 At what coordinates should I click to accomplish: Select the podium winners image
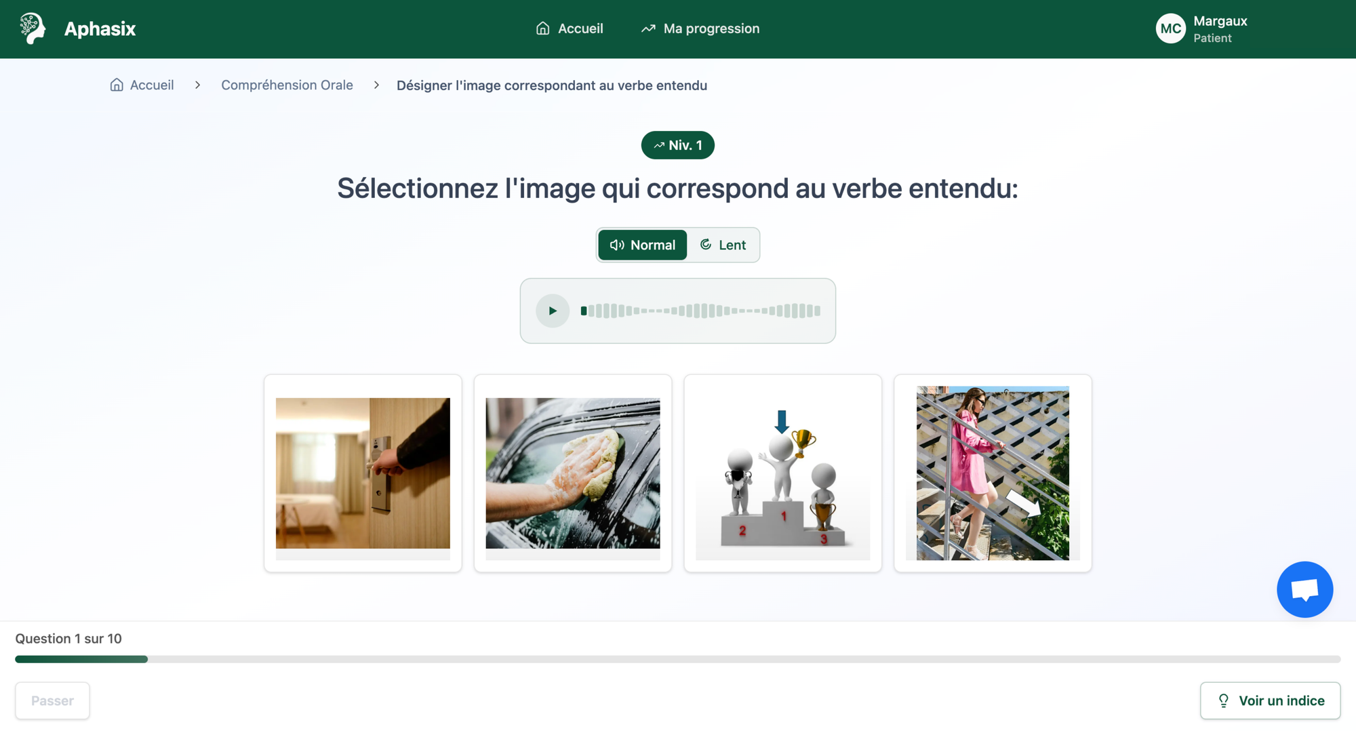782,473
